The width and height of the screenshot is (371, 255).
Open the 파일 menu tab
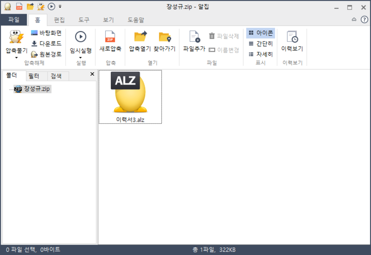click(x=14, y=20)
